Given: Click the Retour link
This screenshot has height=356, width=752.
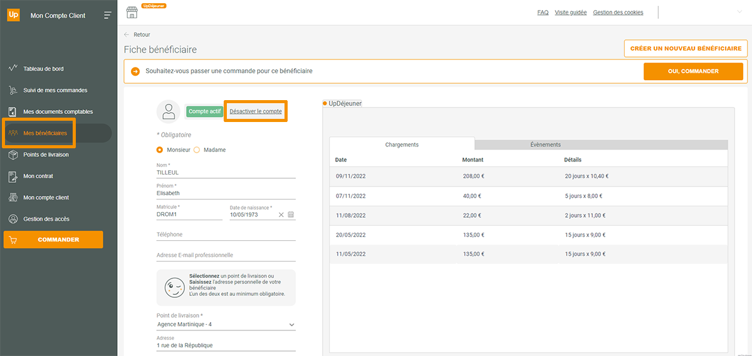Looking at the screenshot, I should point(142,34).
